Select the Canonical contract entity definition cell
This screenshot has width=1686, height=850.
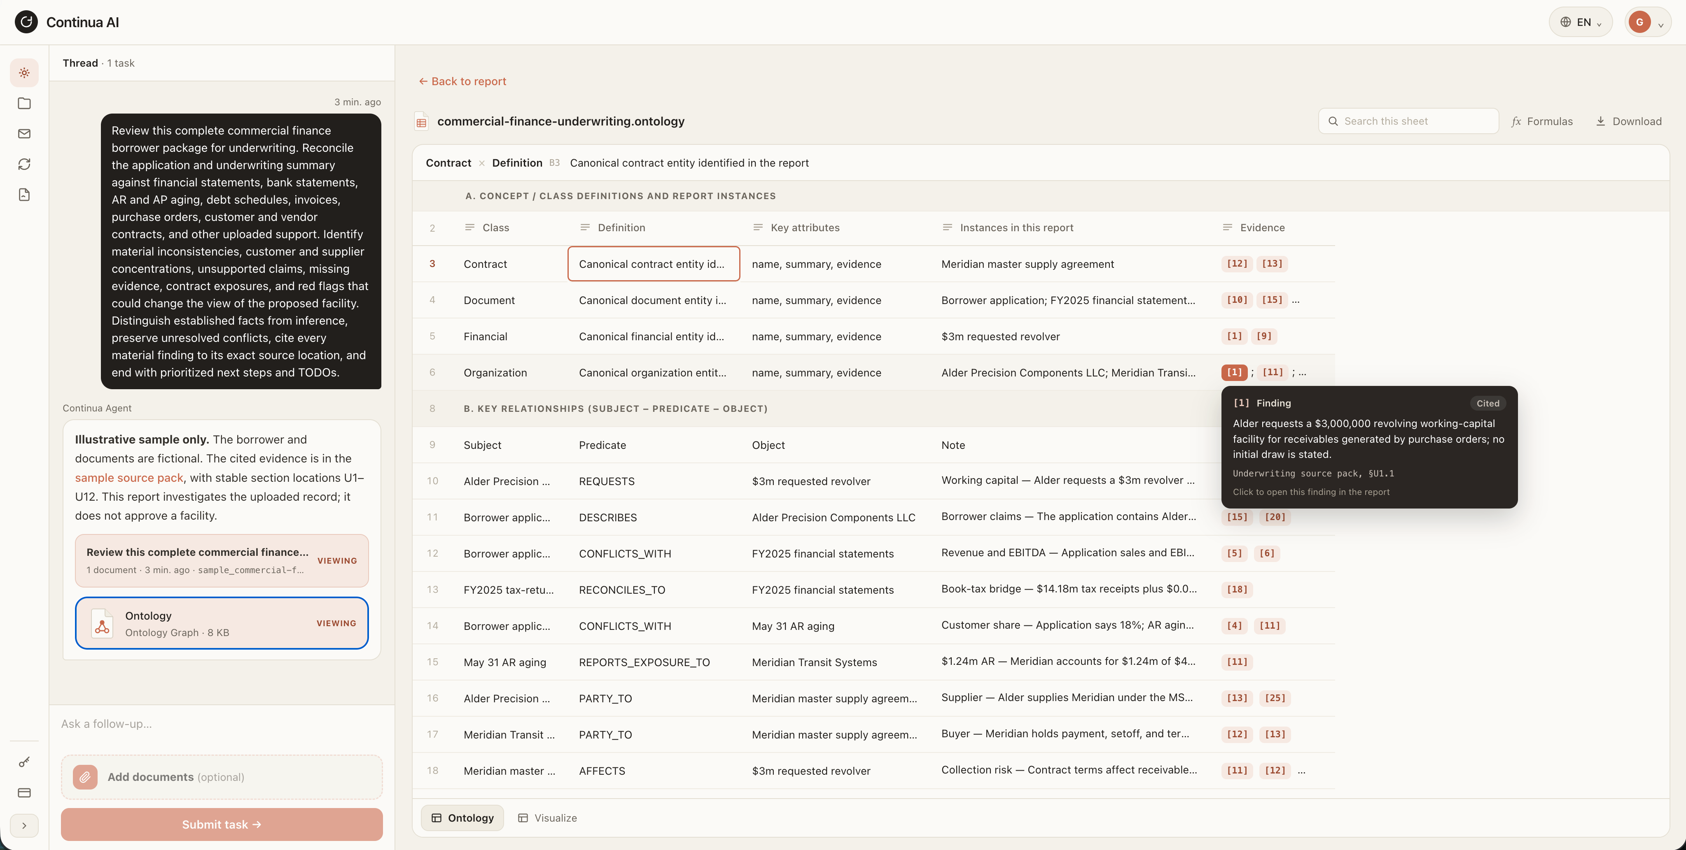(654, 263)
